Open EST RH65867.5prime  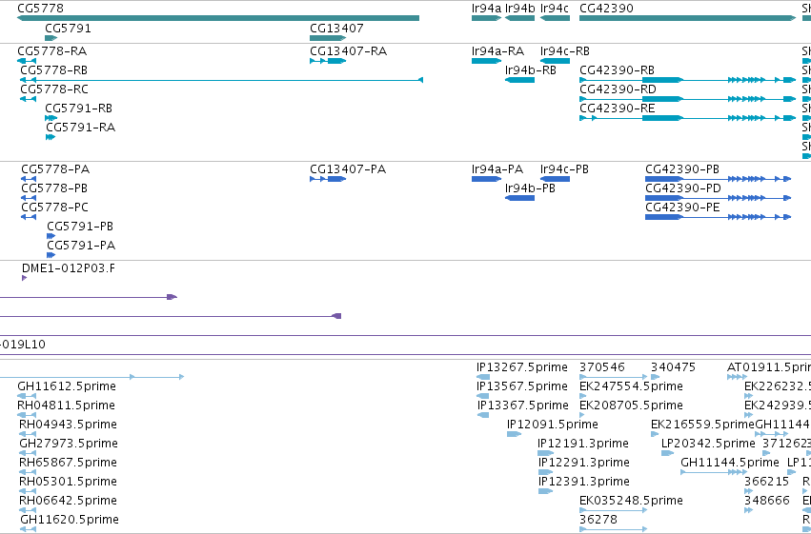pyautogui.click(x=28, y=472)
